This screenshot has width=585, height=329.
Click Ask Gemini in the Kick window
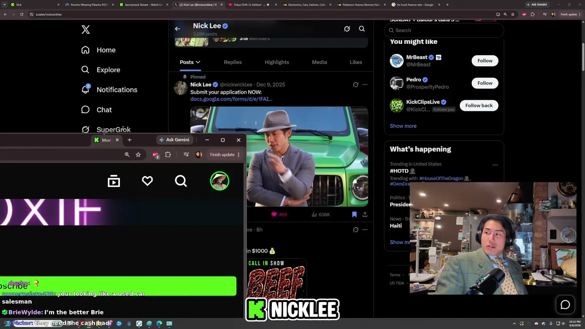coord(174,140)
